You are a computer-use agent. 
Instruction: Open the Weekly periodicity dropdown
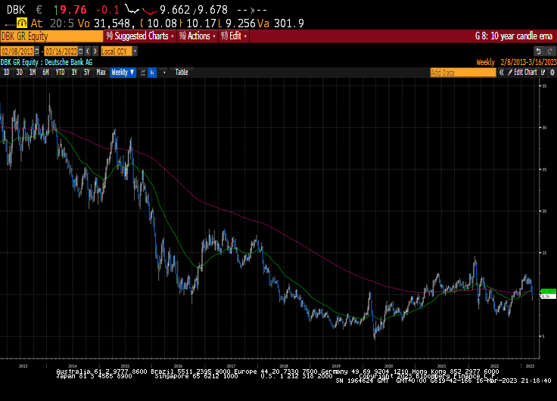point(123,73)
